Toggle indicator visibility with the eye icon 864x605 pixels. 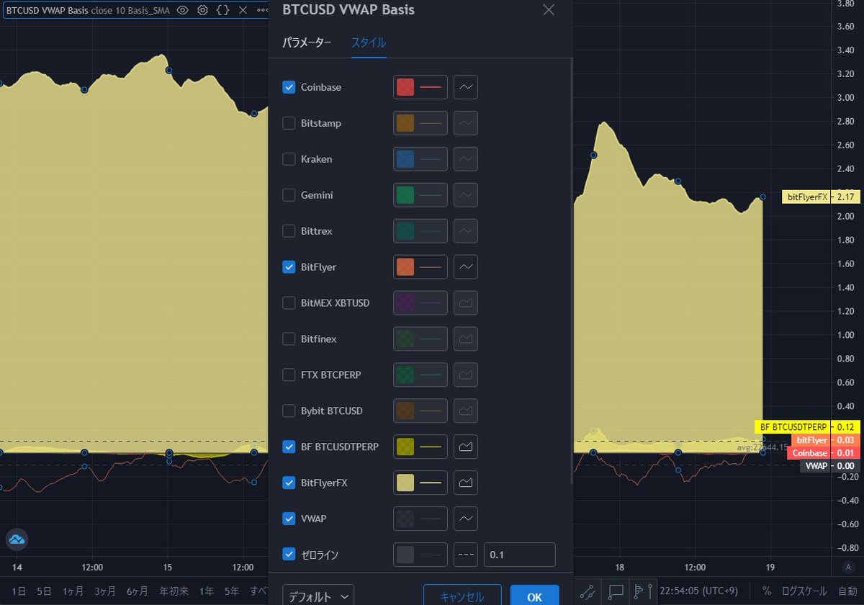point(184,10)
